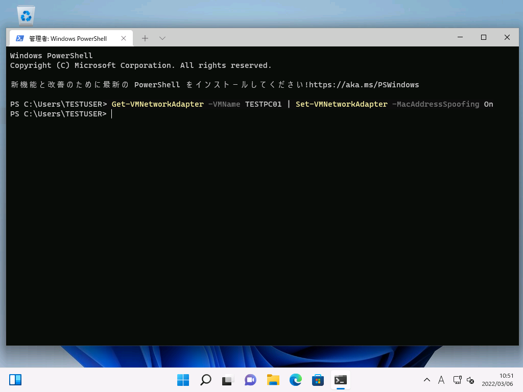Open the Windows Start menu
523x392 pixels.
tap(183, 380)
